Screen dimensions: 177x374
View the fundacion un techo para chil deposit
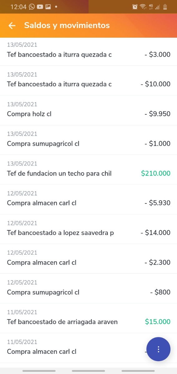[88, 170]
